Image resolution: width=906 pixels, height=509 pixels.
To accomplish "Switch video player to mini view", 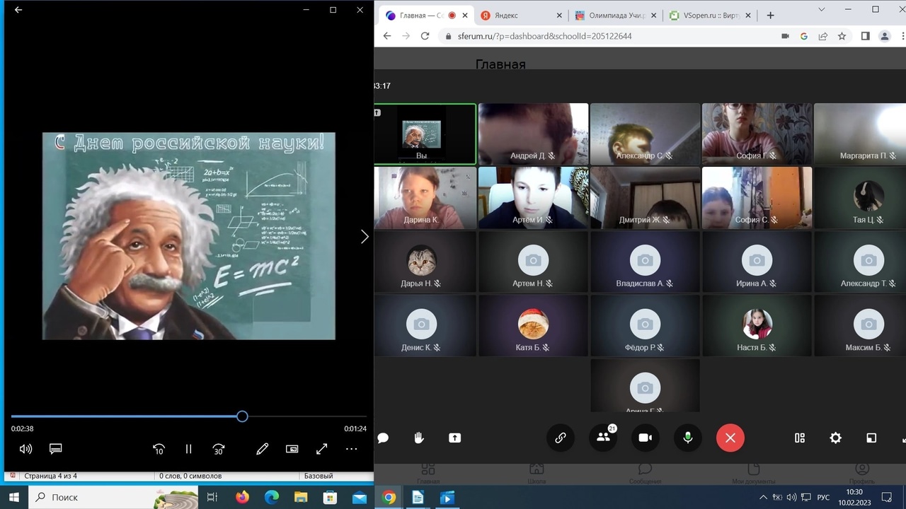I will pyautogui.click(x=292, y=449).
